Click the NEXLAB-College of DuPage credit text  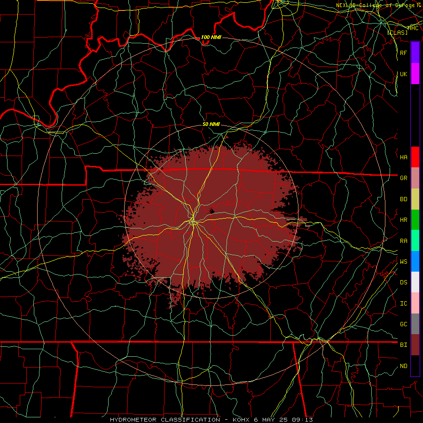tap(379, 5)
